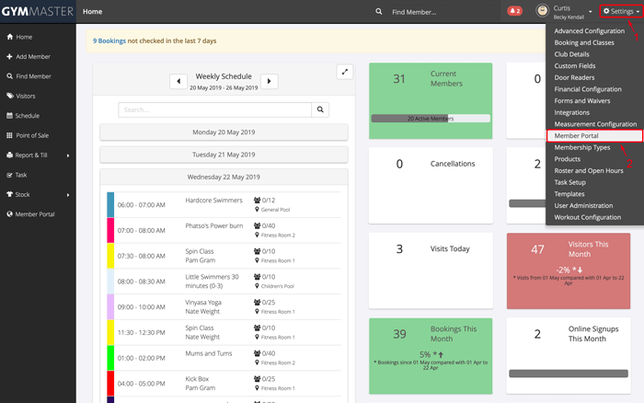The width and height of the screenshot is (644, 403).
Task: Click the notifications bell badge
Action: coord(514,12)
